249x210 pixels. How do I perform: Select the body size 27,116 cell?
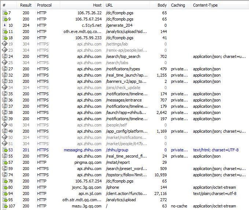point(161,194)
